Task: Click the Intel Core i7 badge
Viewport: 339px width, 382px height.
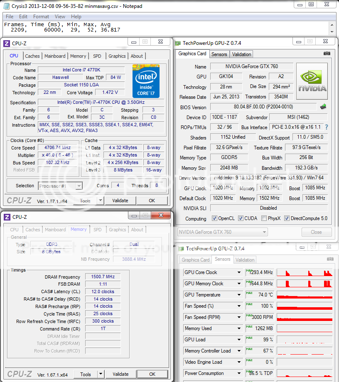Action: (x=146, y=81)
